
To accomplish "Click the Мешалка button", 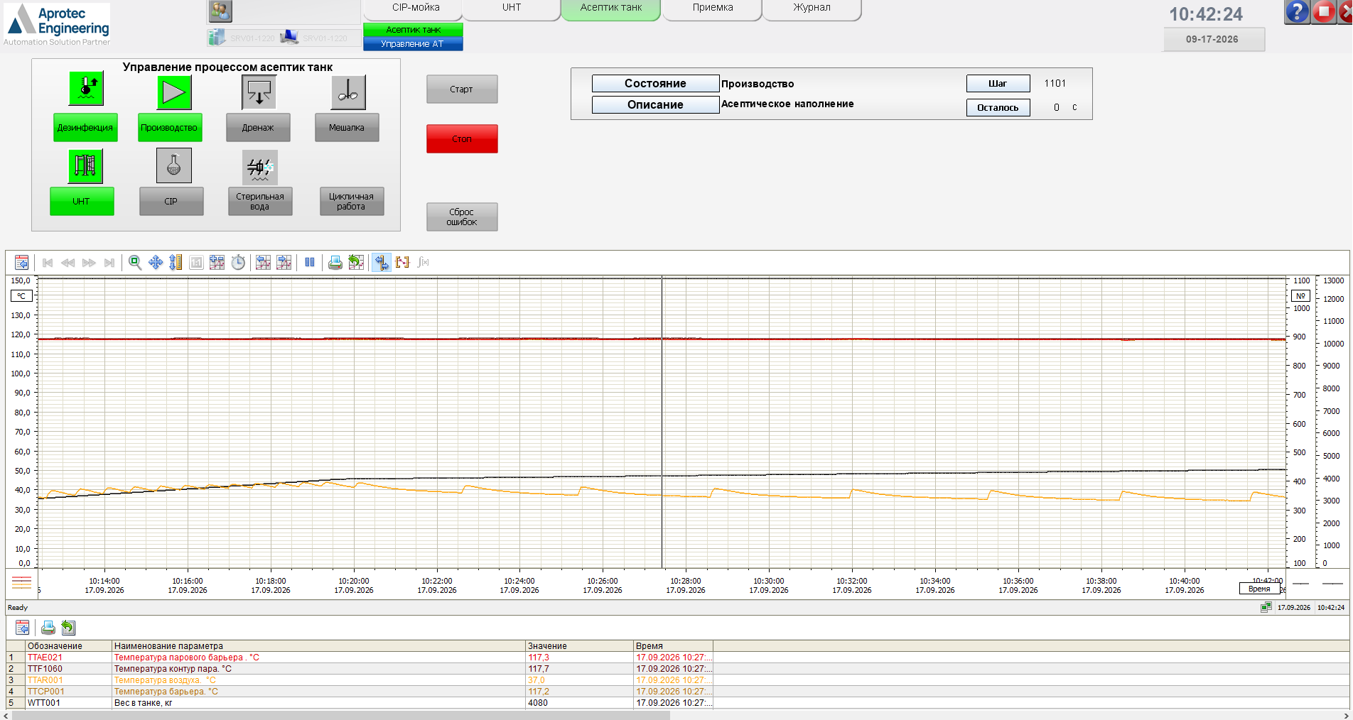I will coord(347,128).
